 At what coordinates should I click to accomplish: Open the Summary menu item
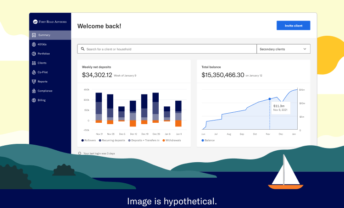[x=50, y=35]
